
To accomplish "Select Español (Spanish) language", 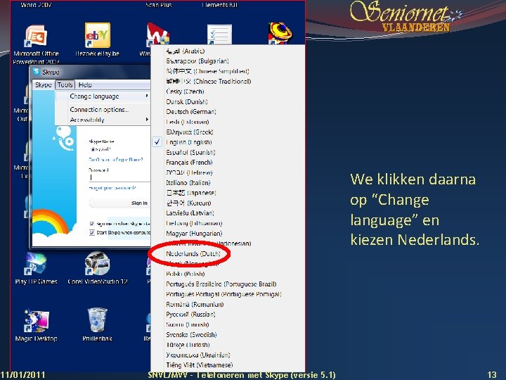I will pyautogui.click(x=190, y=152).
